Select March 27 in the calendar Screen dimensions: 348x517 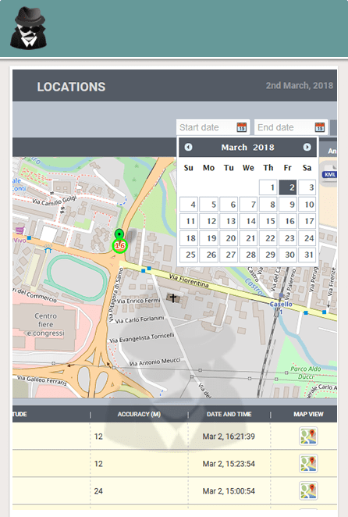(x=229, y=255)
